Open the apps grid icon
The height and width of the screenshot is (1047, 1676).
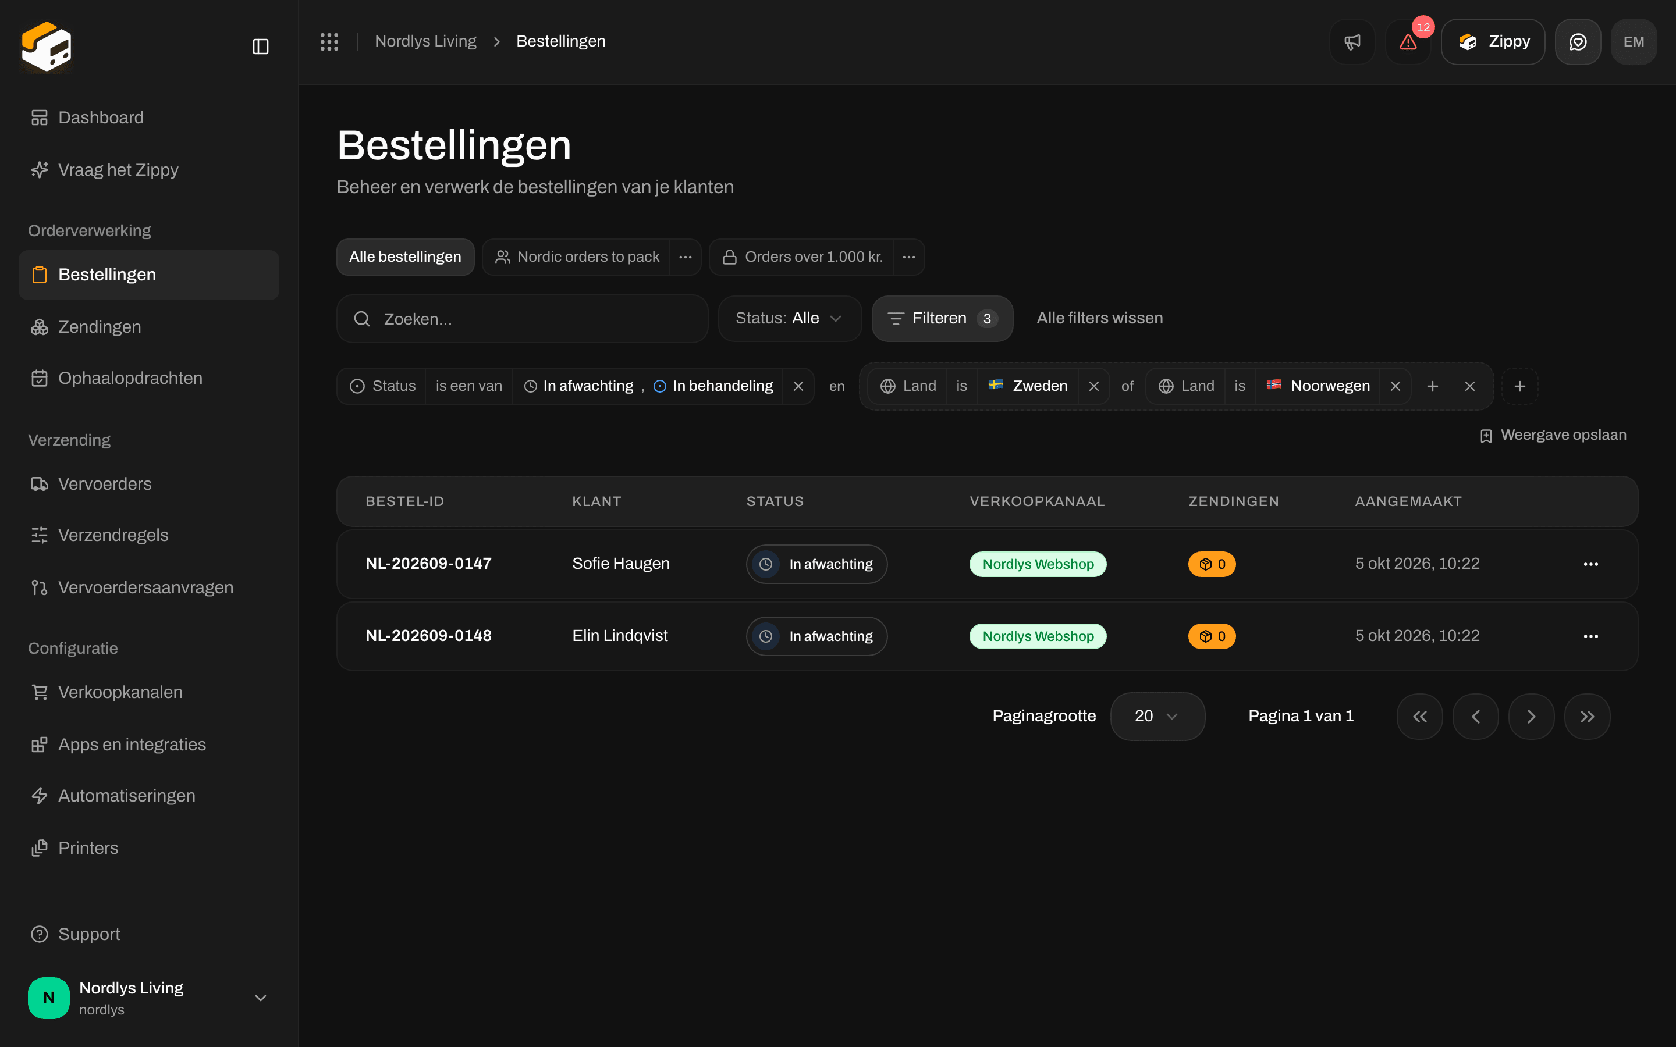tap(329, 41)
